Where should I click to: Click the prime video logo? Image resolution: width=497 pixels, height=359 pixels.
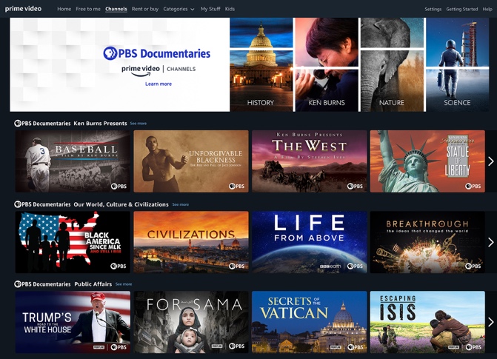tap(23, 9)
